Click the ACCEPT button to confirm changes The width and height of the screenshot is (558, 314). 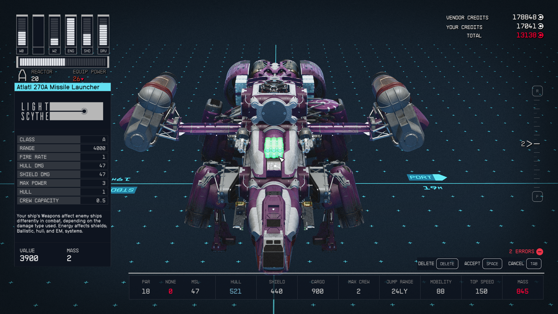[x=472, y=263]
